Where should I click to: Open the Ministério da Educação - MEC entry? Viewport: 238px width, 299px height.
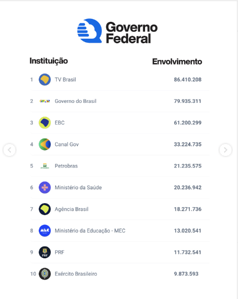coord(90,231)
